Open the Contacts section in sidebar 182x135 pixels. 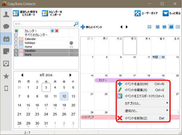pyautogui.click(x=6, y=14)
